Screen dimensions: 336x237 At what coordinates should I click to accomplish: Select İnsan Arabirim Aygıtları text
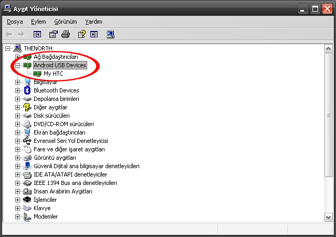63,191
